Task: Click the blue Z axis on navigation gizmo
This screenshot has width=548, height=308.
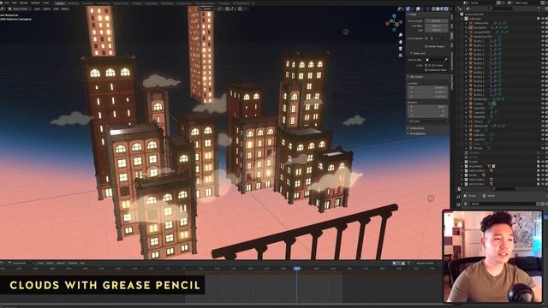Action: pyautogui.click(x=394, y=16)
